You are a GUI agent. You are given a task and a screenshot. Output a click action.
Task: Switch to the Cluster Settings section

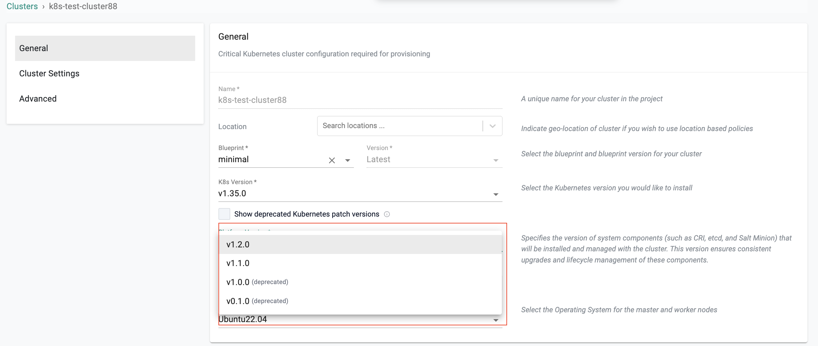pos(49,73)
